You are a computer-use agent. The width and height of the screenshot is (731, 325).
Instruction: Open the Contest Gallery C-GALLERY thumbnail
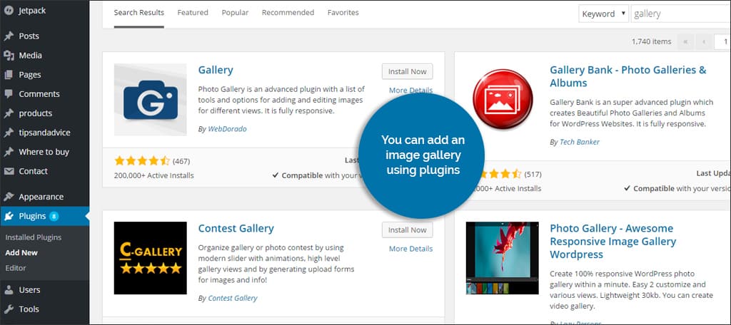pyautogui.click(x=150, y=258)
